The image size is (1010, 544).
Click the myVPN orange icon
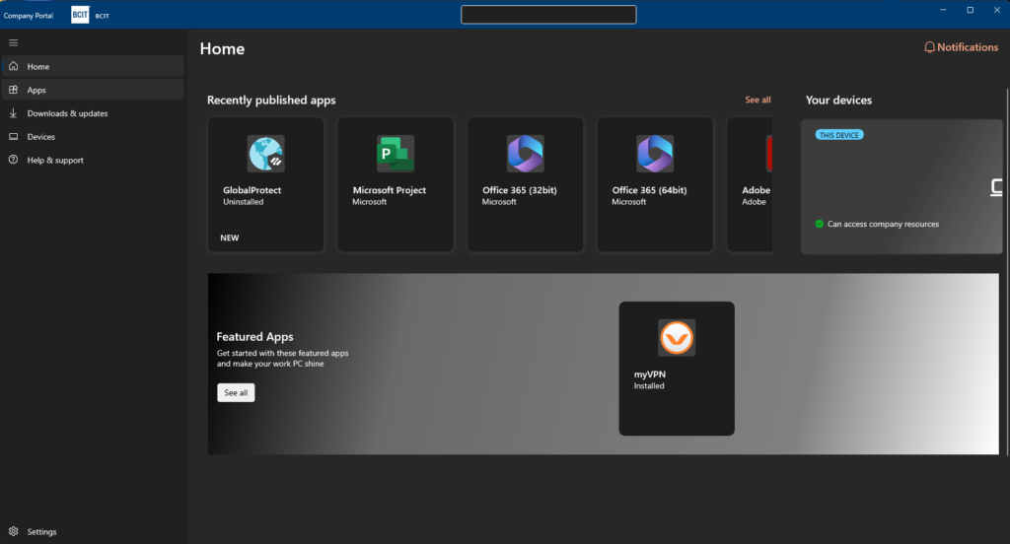click(677, 338)
